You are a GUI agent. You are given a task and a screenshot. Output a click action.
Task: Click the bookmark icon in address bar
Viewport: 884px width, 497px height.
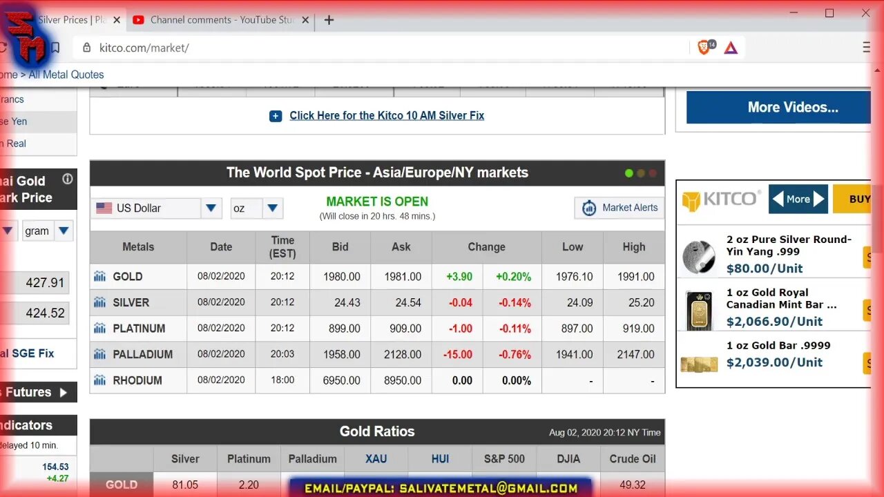pyautogui.click(x=55, y=48)
